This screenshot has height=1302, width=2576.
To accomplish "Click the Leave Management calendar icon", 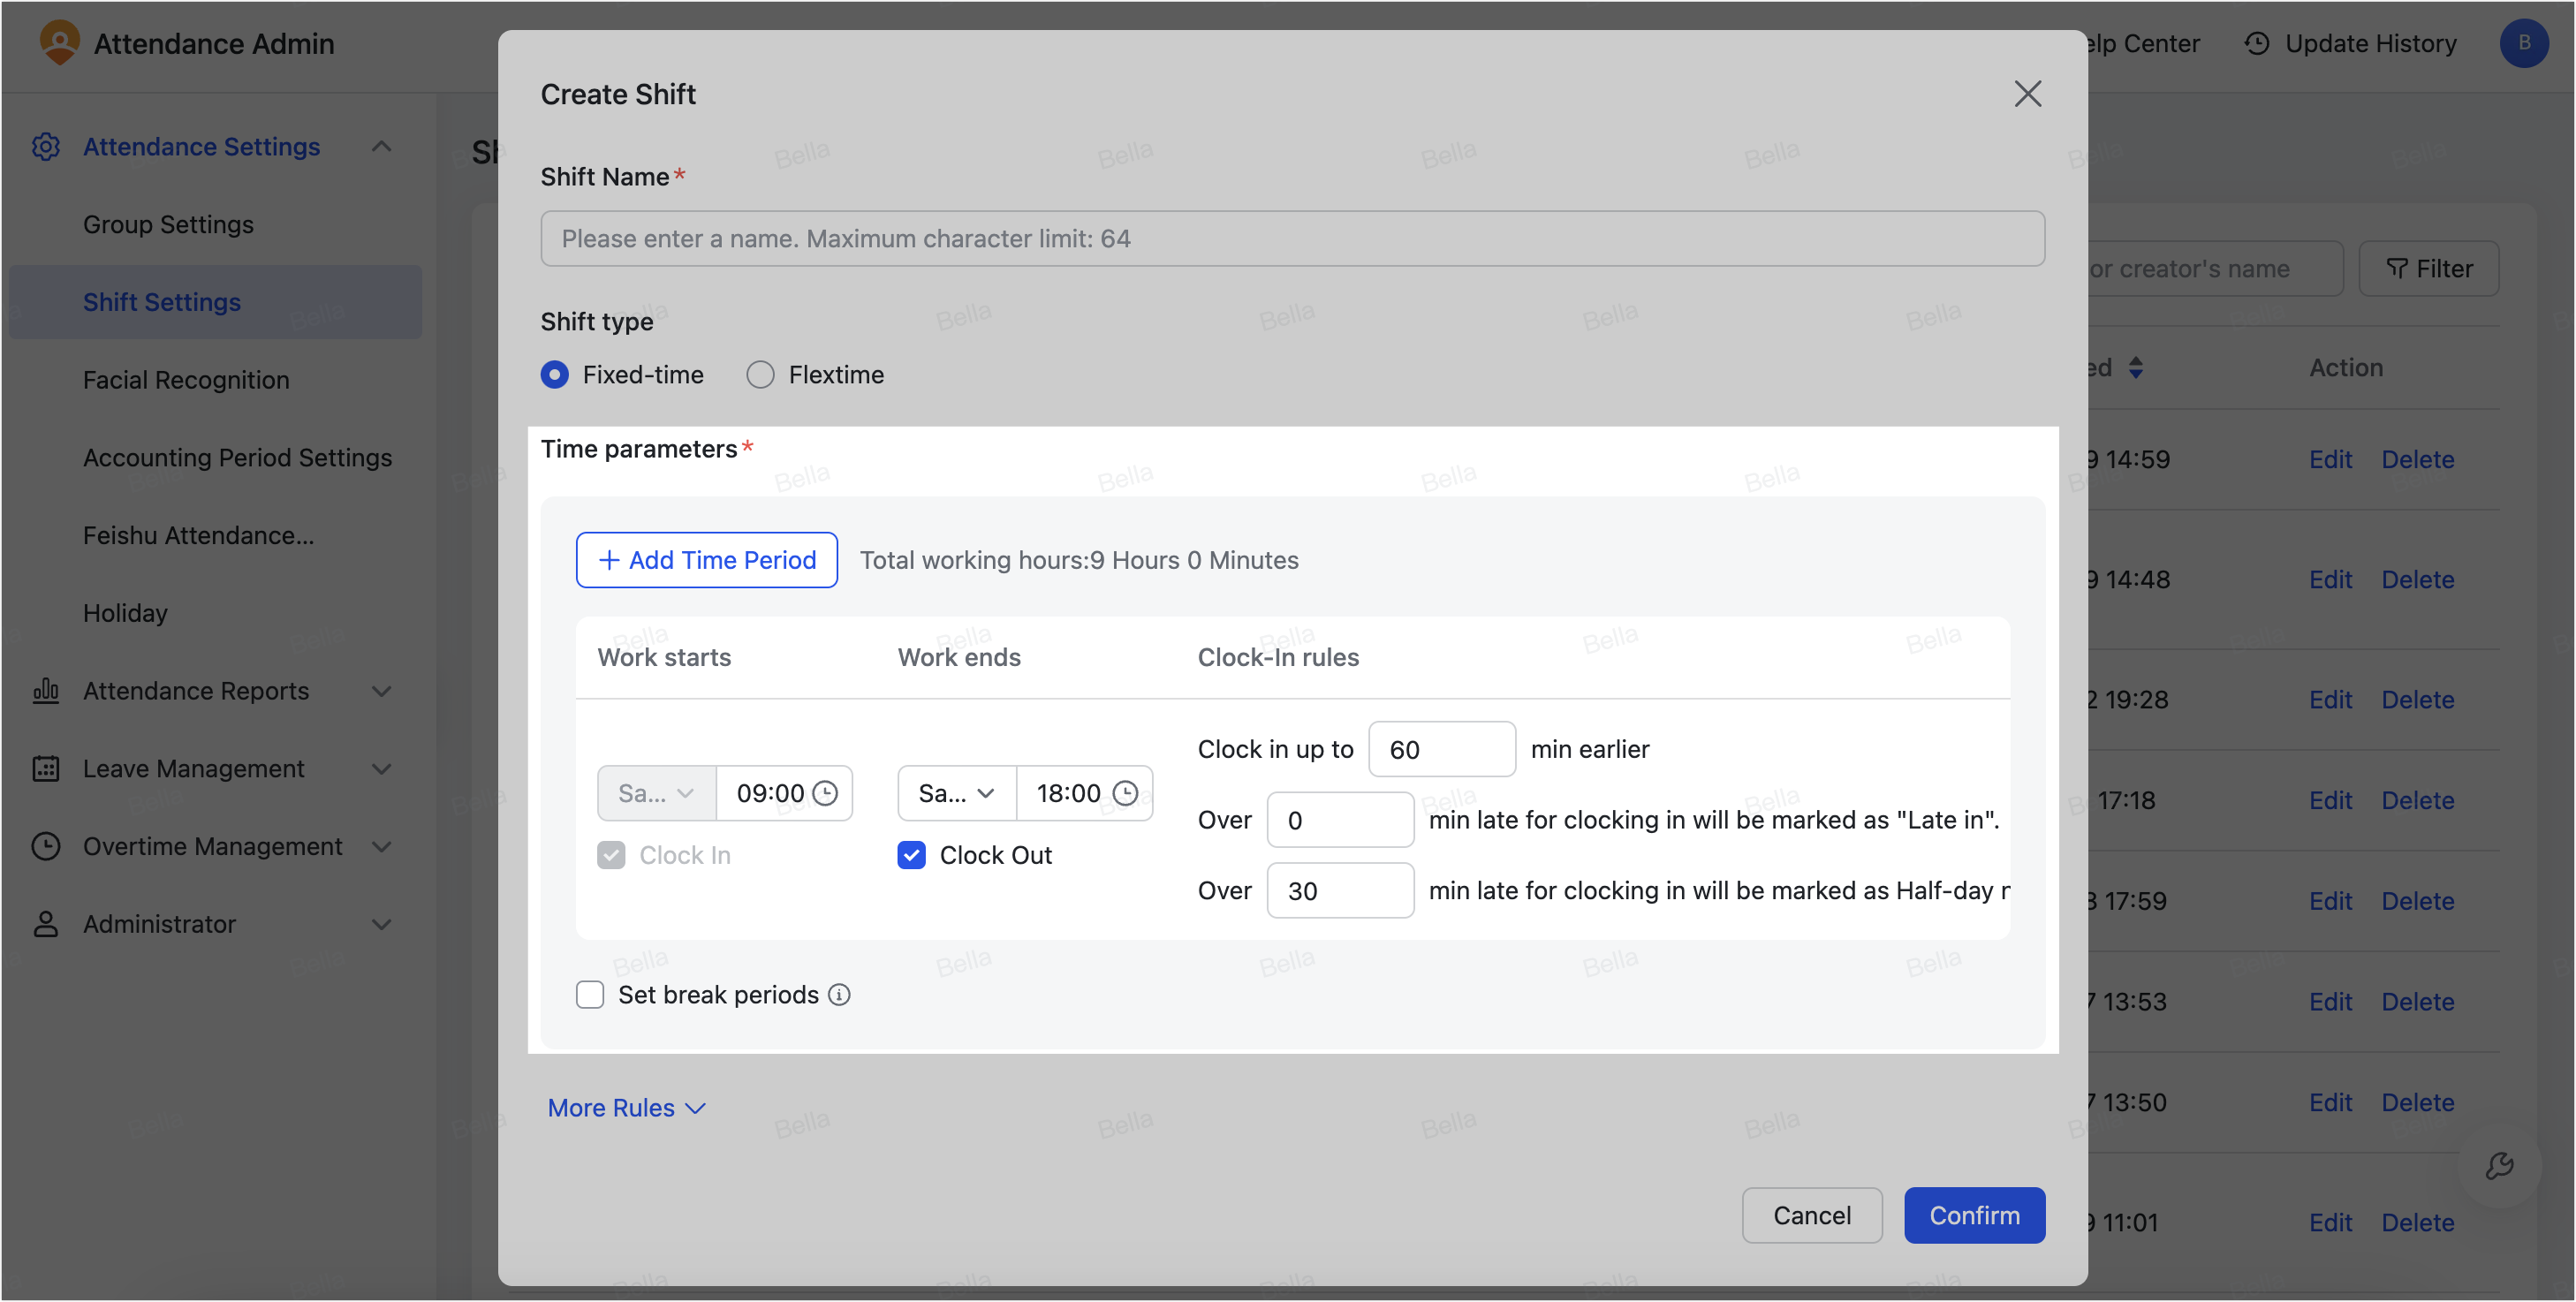I will 46,768.
